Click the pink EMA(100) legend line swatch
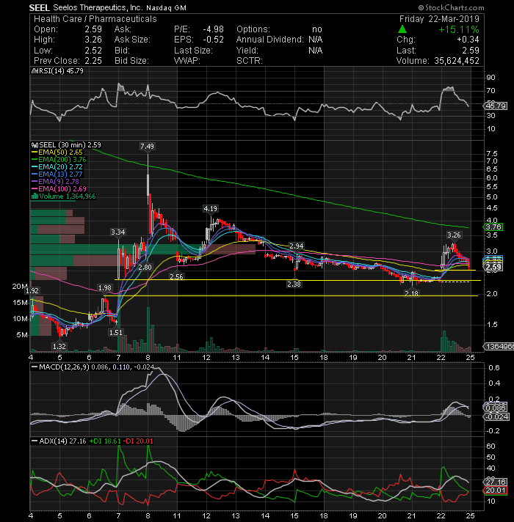 (x=35, y=189)
